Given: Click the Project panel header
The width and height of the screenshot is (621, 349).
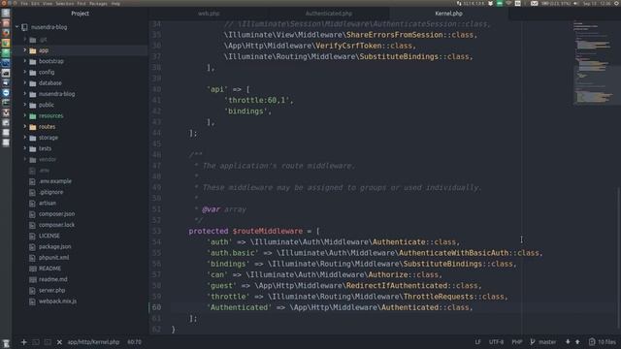Looking at the screenshot, I should pyautogui.click(x=80, y=14).
